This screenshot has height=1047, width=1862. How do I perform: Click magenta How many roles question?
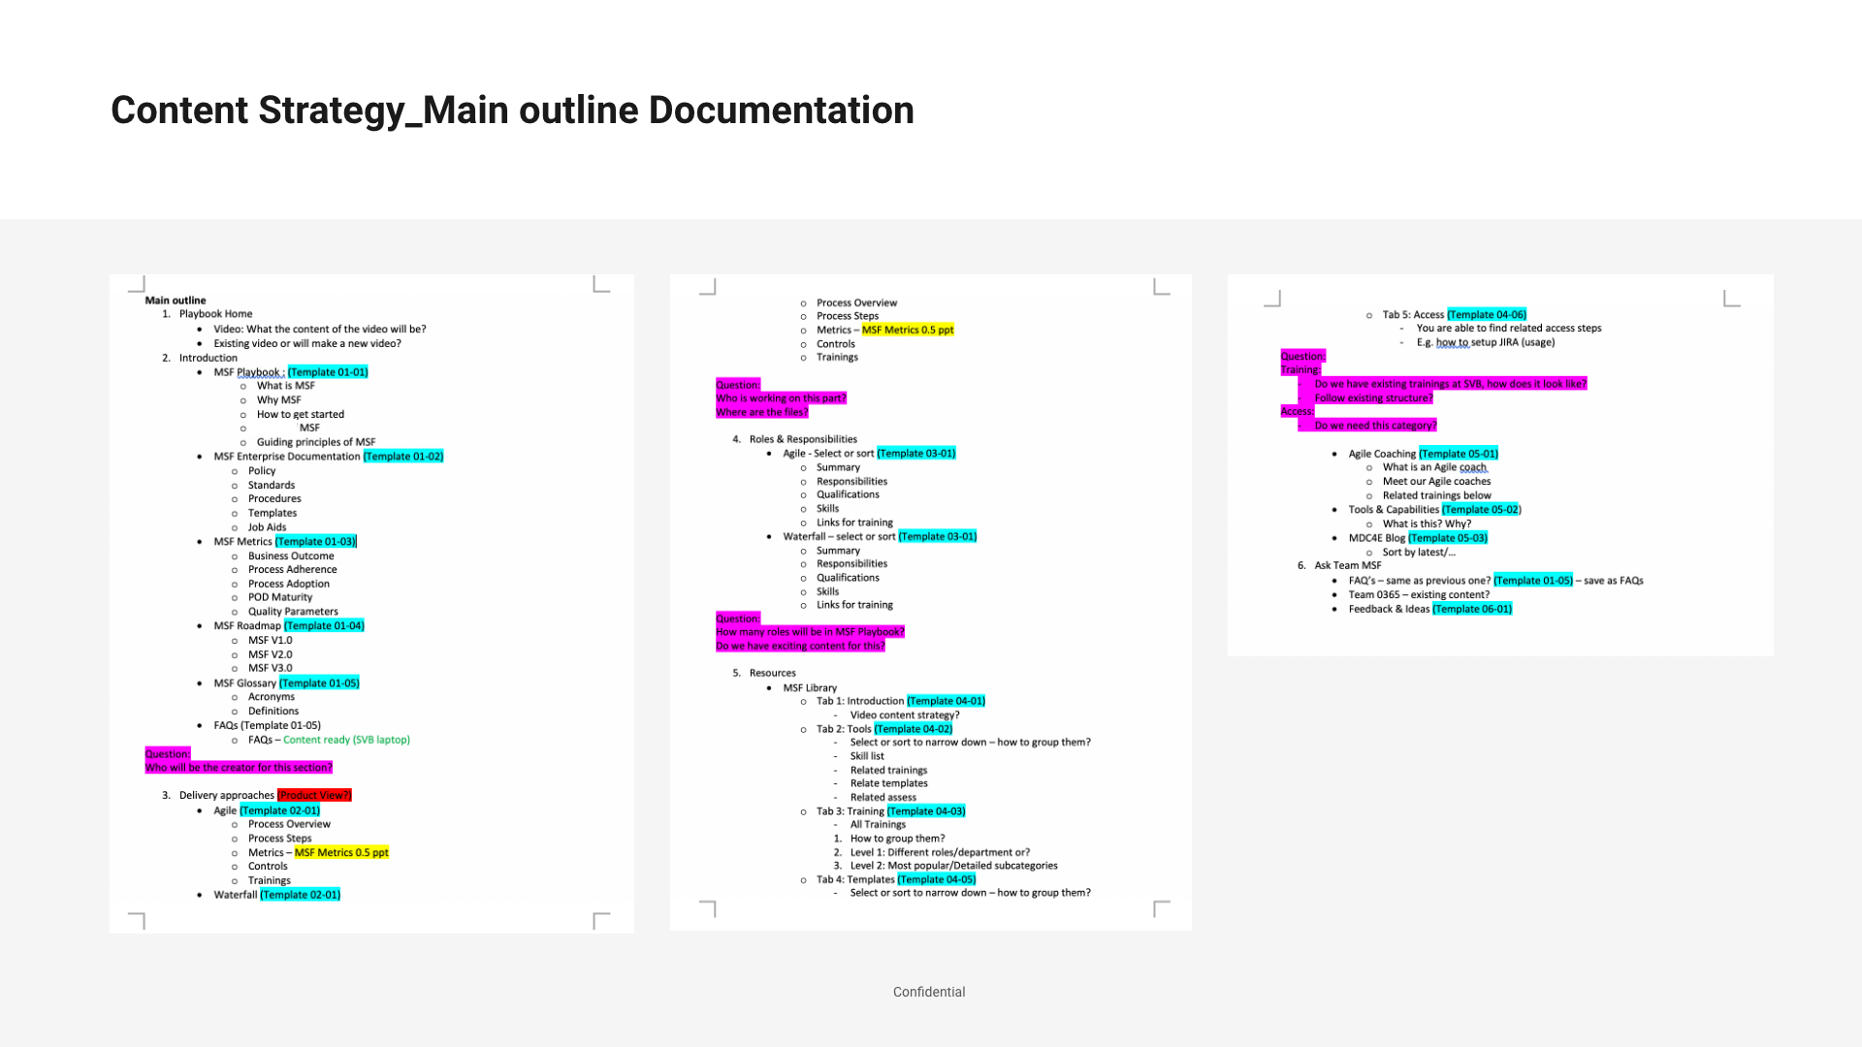click(810, 632)
